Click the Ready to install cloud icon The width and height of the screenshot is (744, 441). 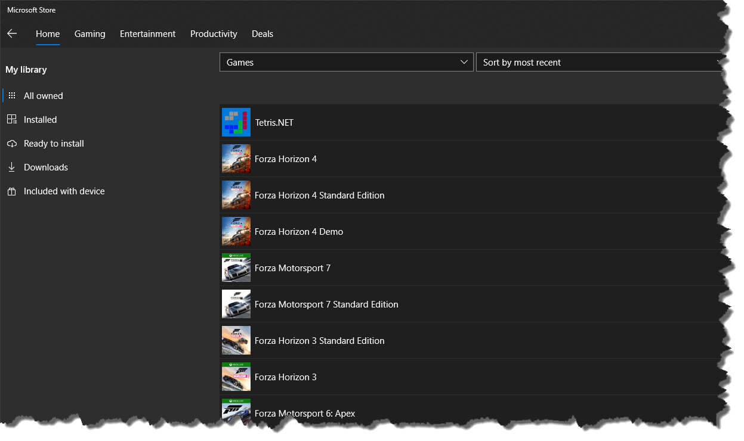coord(12,144)
